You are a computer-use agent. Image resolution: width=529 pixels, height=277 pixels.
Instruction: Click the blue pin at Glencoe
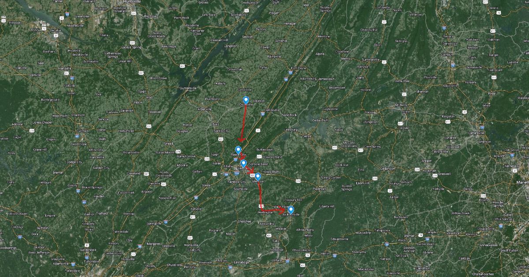(258, 177)
